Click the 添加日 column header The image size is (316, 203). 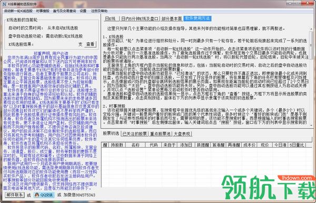[186, 145]
